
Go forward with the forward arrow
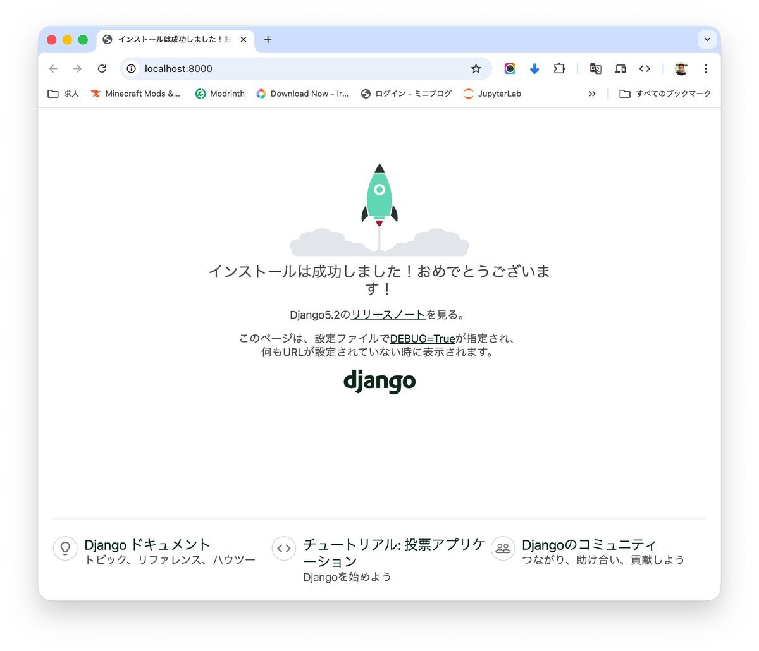(x=77, y=68)
